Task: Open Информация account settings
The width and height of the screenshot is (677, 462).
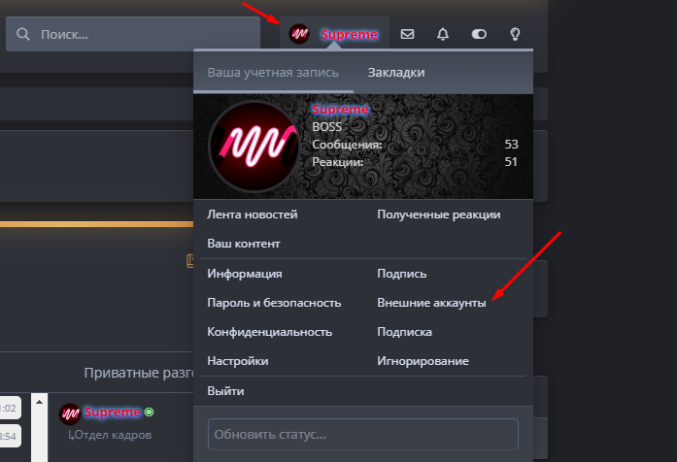Action: [x=245, y=274]
